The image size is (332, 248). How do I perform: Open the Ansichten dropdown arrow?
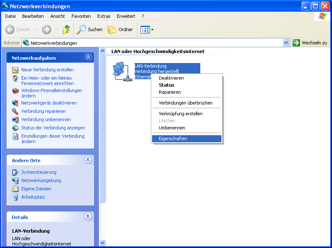coord(152,30)
